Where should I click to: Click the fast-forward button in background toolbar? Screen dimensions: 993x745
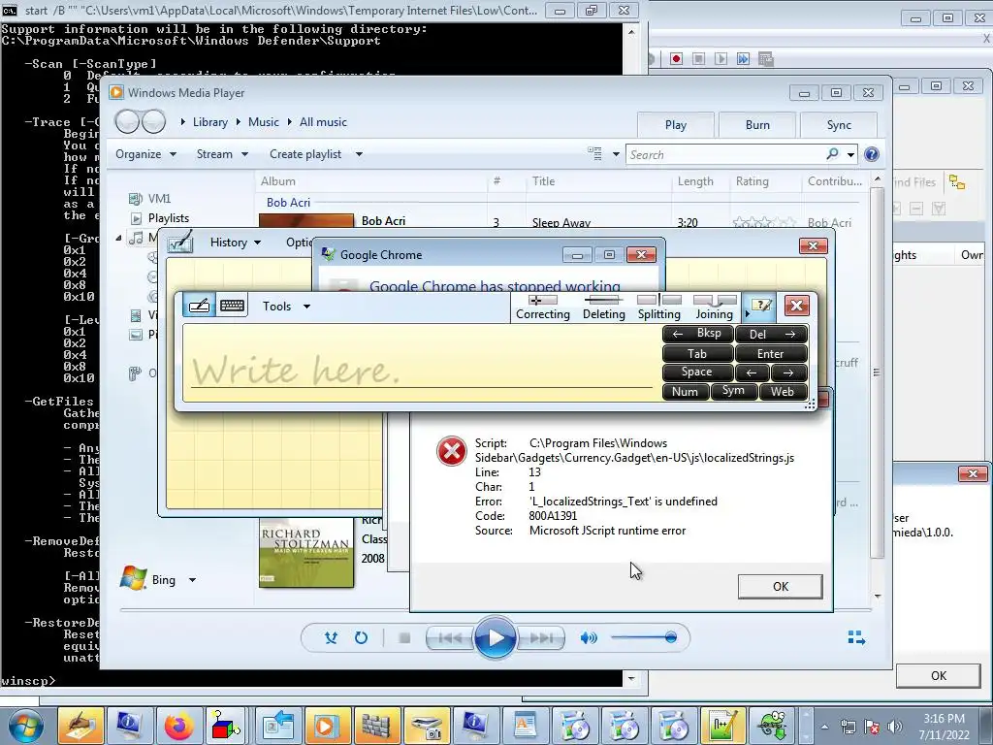point(743,59)
